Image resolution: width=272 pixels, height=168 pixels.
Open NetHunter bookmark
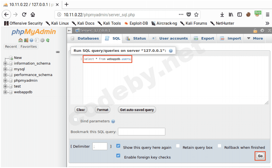pos(222,23)
